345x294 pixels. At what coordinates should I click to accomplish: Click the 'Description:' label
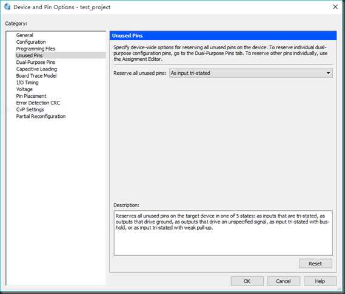click(x=126, y=205)
